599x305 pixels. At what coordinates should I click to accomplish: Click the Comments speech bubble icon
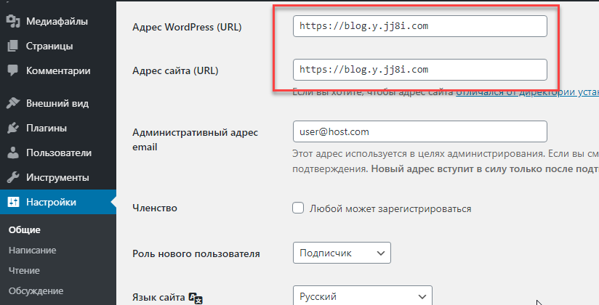click(13, 70)
